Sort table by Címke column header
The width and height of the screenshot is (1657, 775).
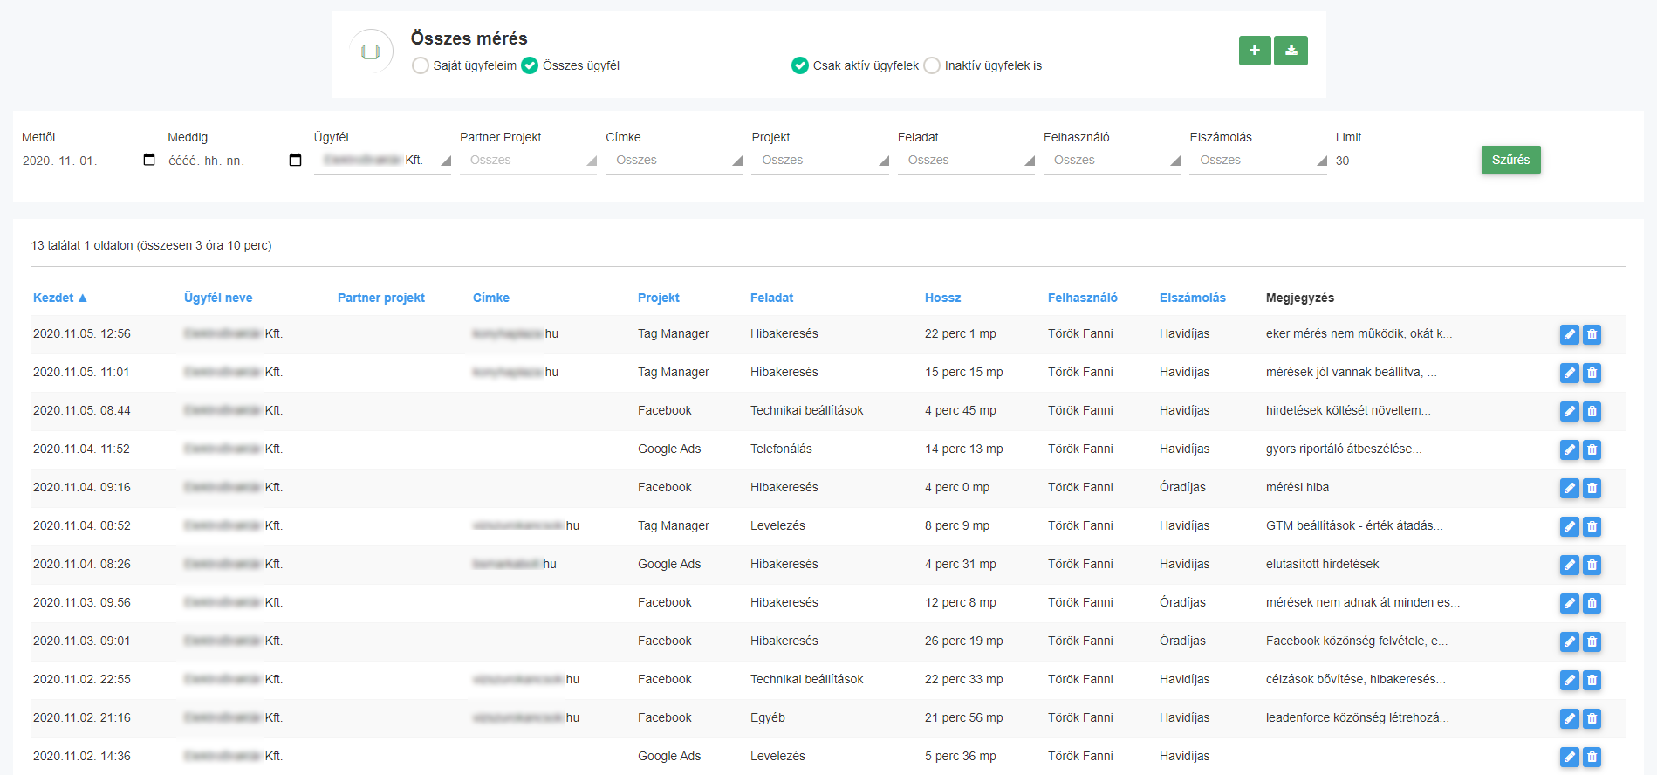tap(491, 298)
